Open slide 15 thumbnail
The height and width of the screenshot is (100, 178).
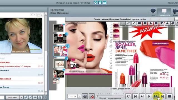(59, 74)
